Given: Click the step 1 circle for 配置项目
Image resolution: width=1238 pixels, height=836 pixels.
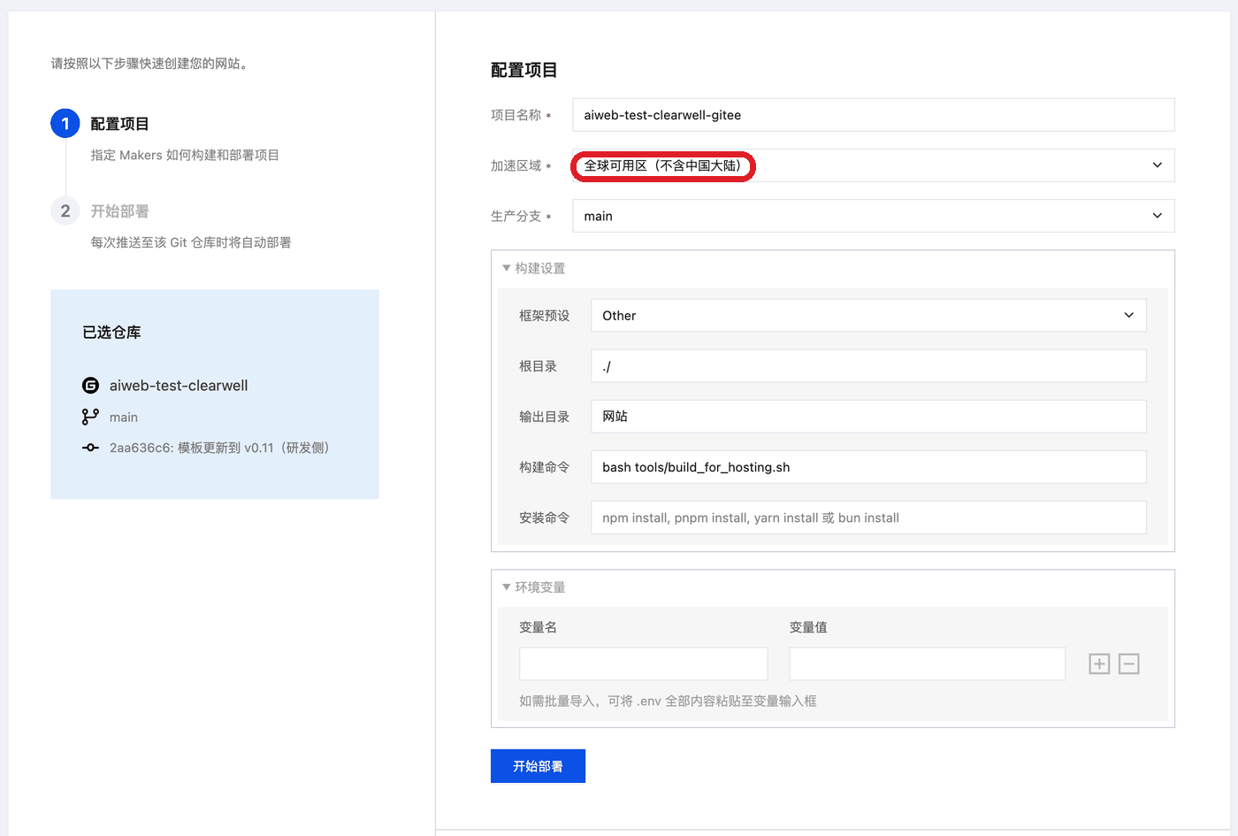Looking at the screenshot, I should [x=65, y=124].
